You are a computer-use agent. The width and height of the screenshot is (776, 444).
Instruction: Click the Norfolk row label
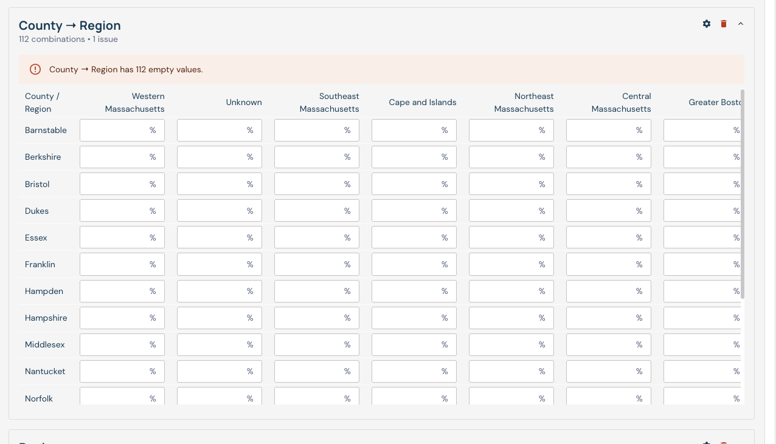coord(39,398)
